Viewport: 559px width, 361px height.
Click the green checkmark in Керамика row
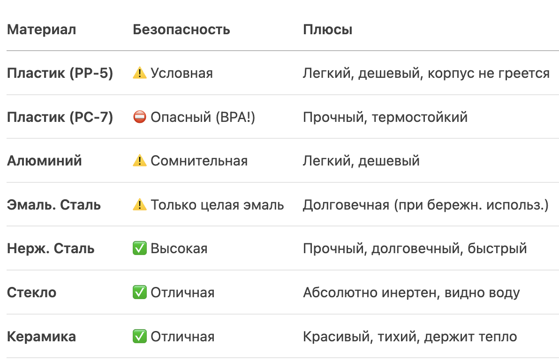click(x=139, y=337)
